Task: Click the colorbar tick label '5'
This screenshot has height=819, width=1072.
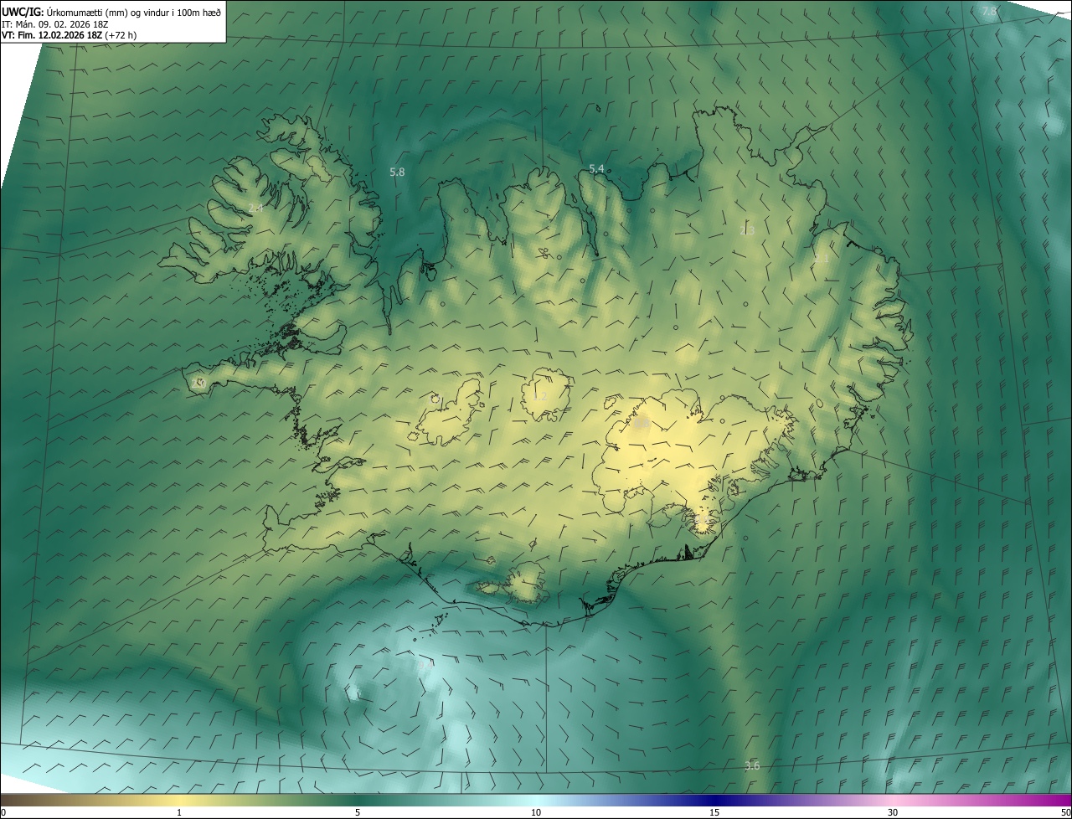Action: [358, 812]
